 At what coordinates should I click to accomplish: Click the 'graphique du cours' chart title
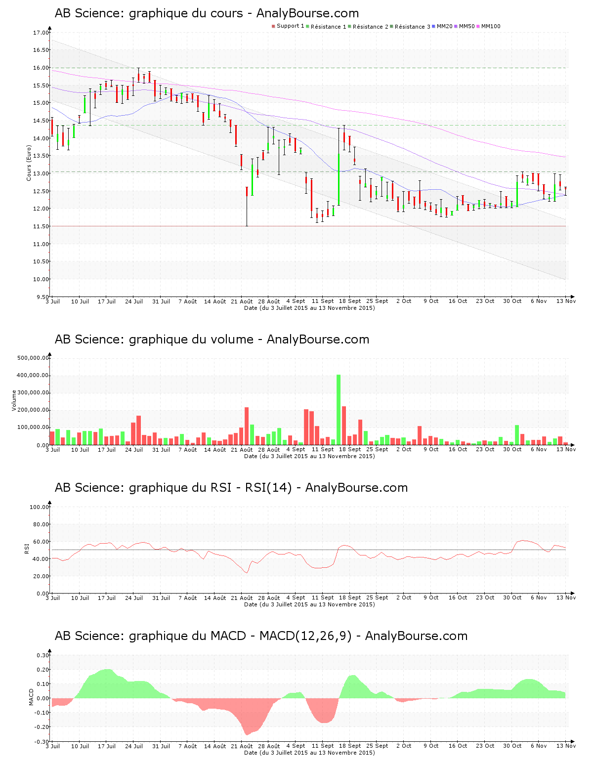pyautogui.click(x=207, y=13)
